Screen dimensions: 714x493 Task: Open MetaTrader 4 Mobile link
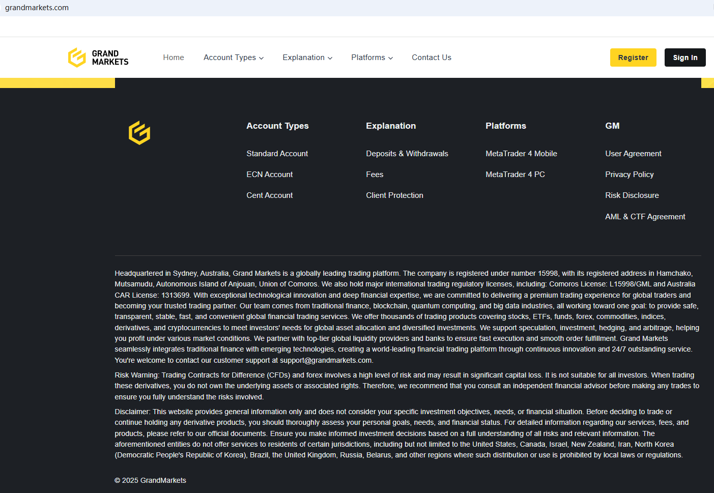[521, 154]
